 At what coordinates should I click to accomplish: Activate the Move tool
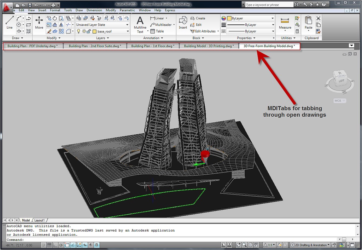[x=39, y=23]
